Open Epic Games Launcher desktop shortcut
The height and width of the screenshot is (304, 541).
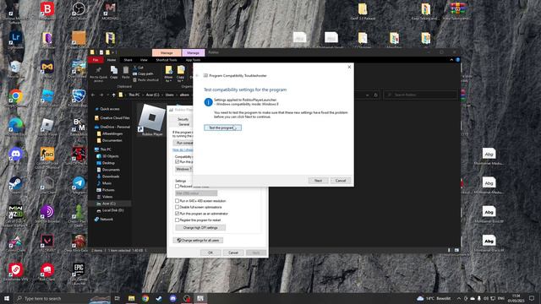pyautogui.click(x=79, y=274)
